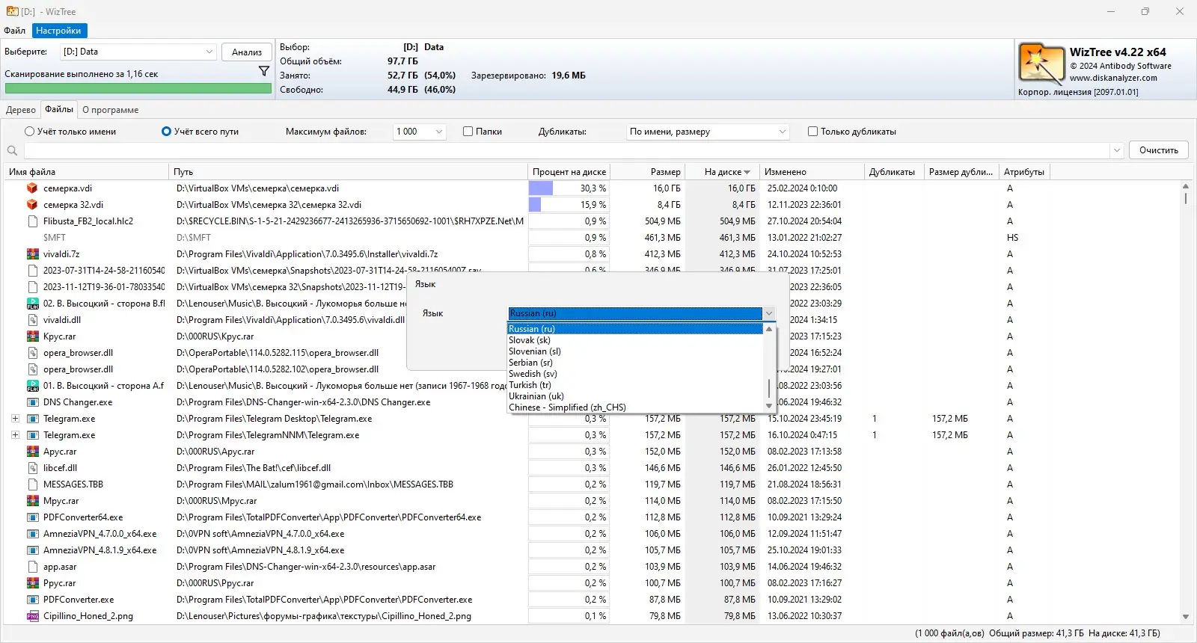This screenshot has height=643, width=1197.
Task: Click the app.asar file icon
Action: (32, 567)
